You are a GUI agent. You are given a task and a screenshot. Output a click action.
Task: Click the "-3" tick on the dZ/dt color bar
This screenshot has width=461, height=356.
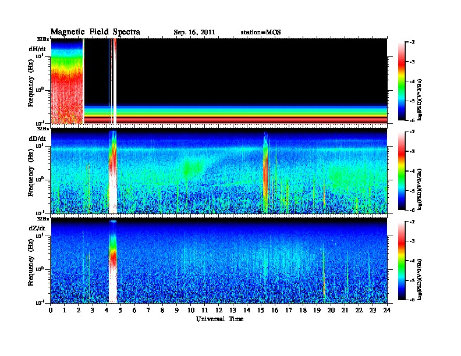pos(412,241)
